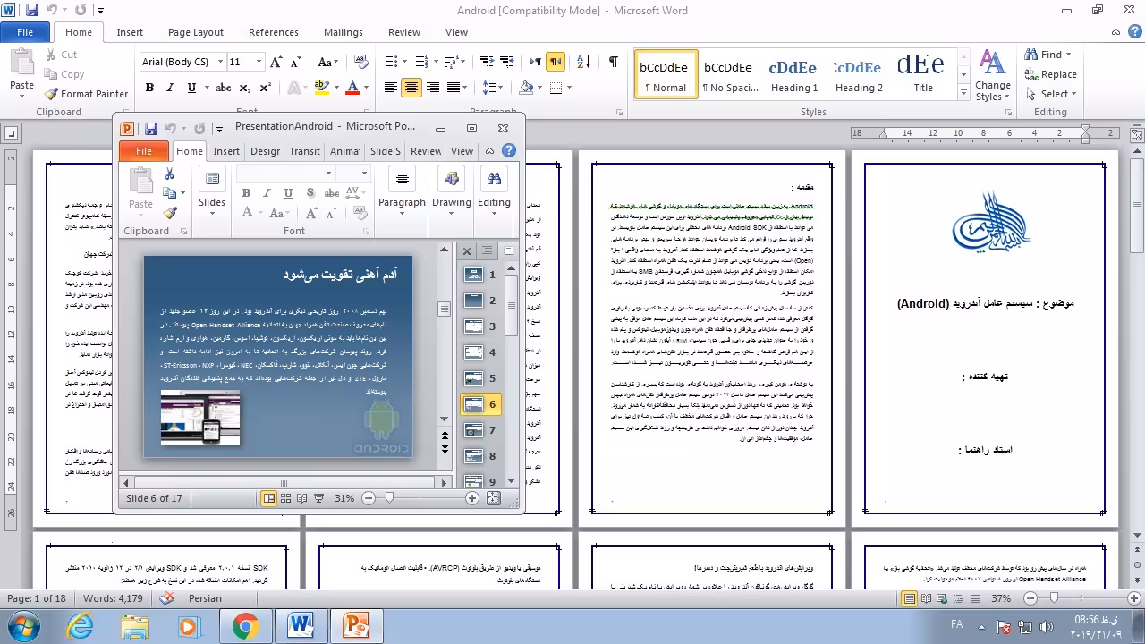1145x644 pixels.
Task: Align text left in Word
Action: (x=391, y=88)
